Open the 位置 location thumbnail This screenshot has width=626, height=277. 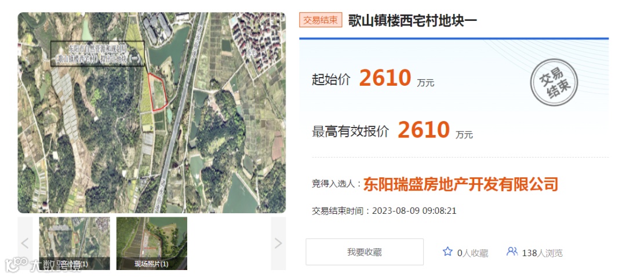click(x=75, y=243)
